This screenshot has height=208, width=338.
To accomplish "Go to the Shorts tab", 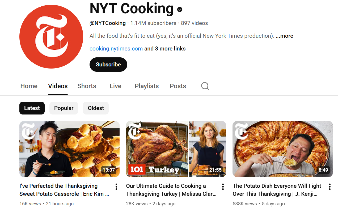I will point(87,86).
